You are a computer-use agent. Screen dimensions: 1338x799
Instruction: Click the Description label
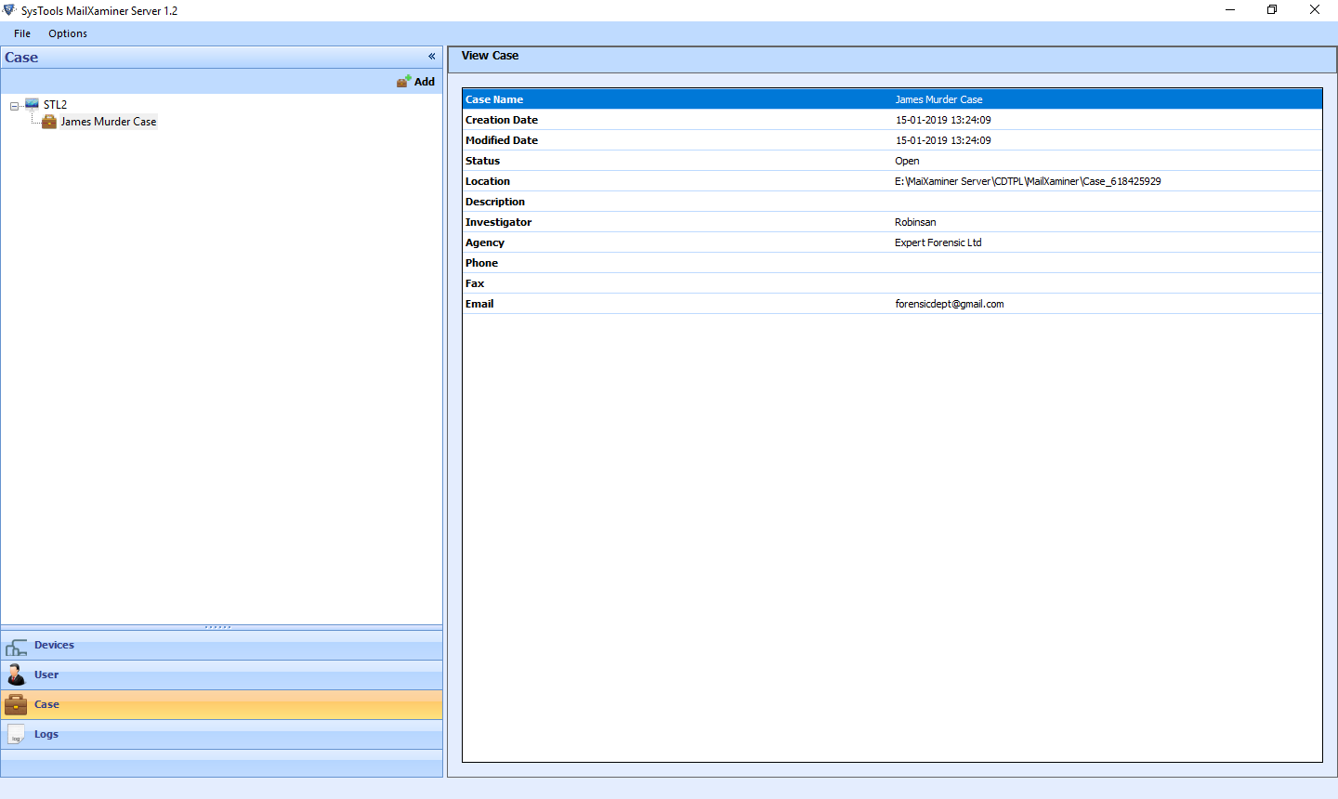click(495, 202)
